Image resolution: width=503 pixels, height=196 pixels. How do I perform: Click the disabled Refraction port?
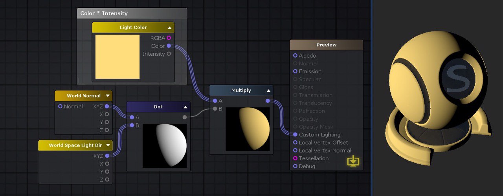295,111
